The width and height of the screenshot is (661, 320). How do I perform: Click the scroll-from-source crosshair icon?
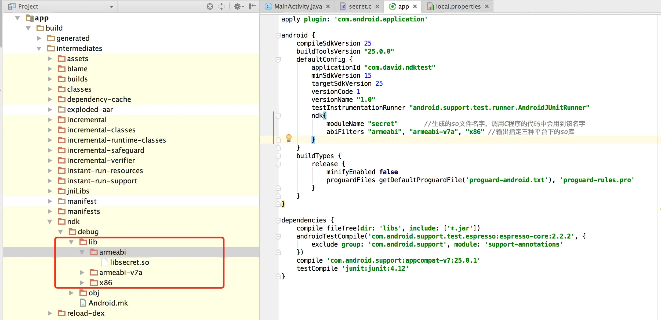(x=210, y=6)
